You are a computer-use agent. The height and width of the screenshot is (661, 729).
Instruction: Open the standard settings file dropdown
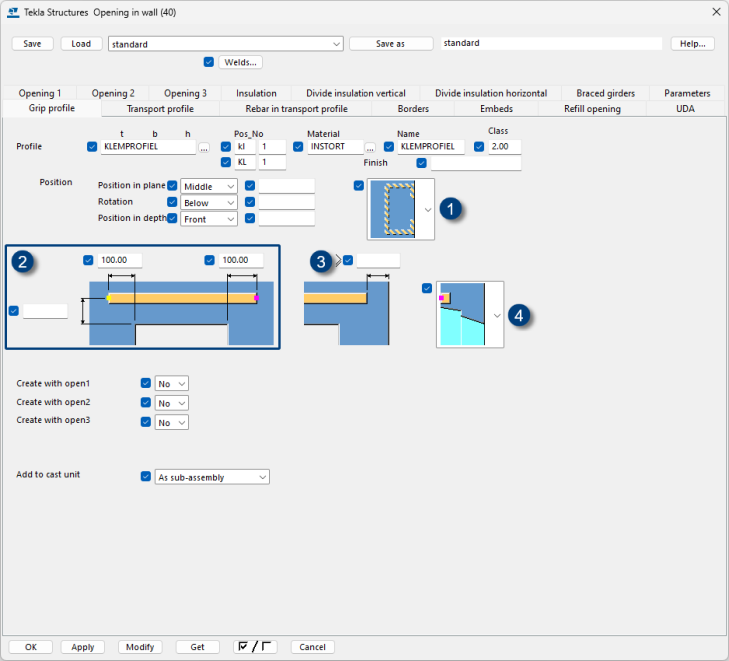click(225, 44)
